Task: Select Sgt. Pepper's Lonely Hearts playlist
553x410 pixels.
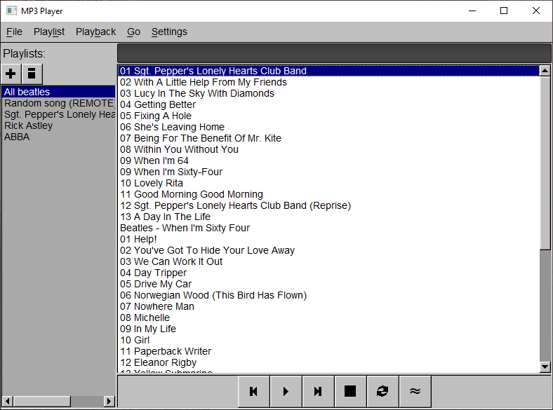Action: pyautogui.click(x=58, y=114)
